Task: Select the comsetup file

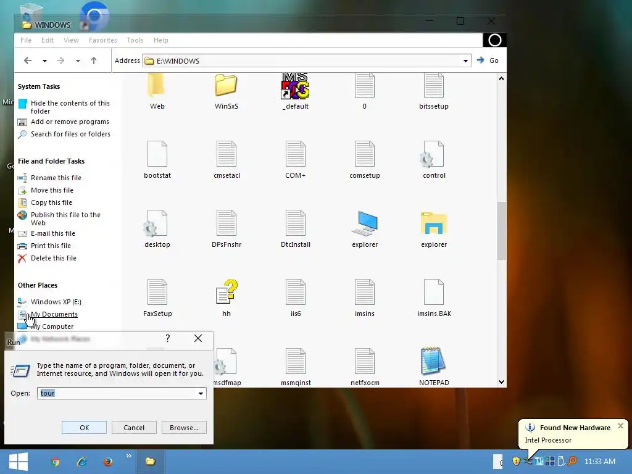Action: coord(364,160)
